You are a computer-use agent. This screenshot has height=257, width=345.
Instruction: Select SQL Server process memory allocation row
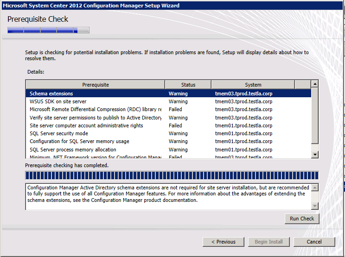point(168,150)
